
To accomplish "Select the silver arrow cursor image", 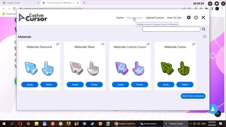I will [x=76, y=68].
